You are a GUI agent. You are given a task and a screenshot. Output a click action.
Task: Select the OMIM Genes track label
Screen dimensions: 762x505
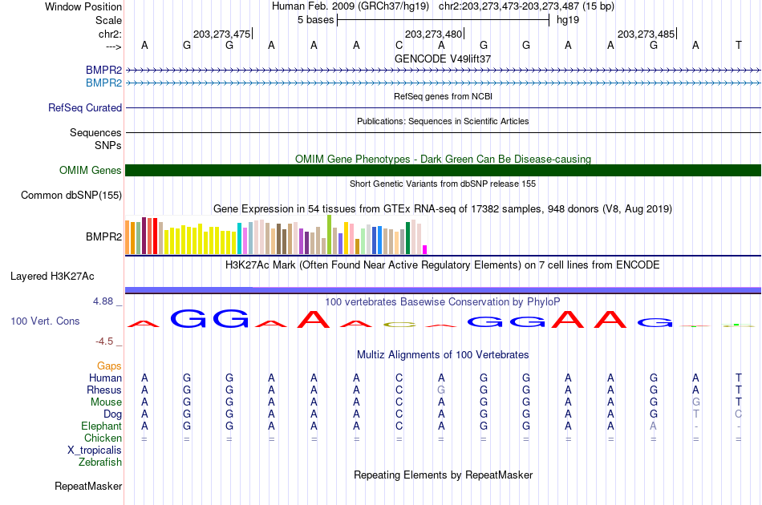coord(91,171)
